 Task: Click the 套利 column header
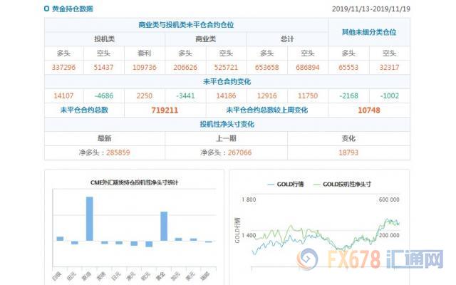145,53
